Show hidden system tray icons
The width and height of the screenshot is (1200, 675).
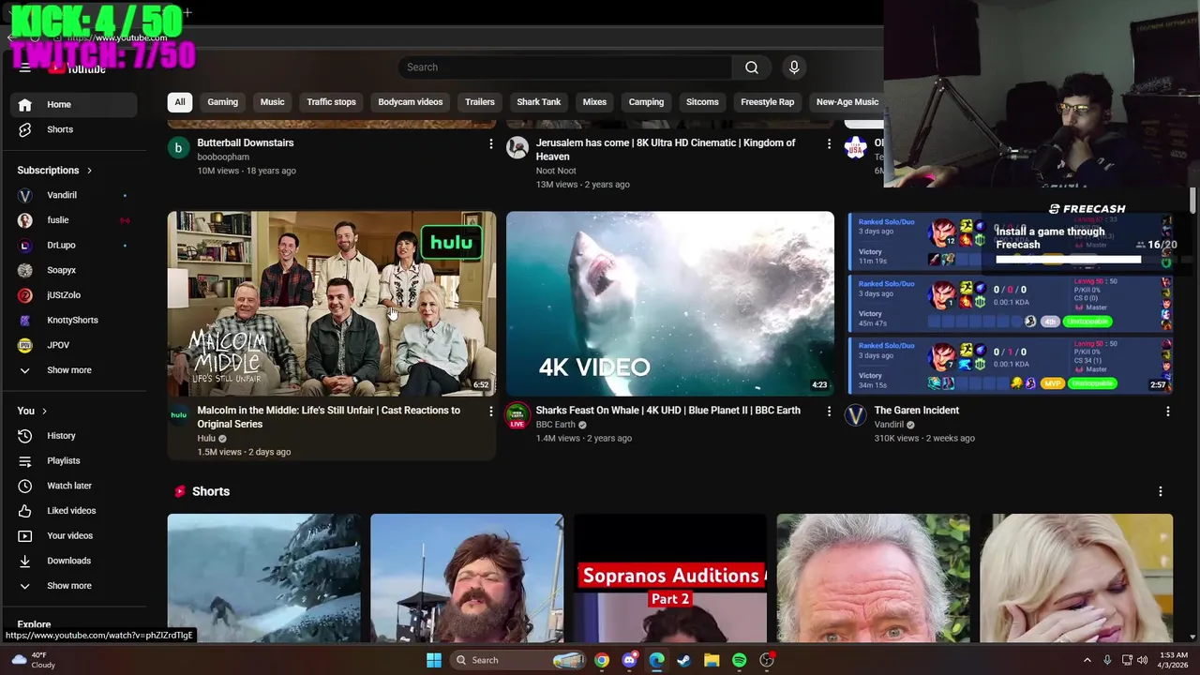click(x=1087, y=660)
